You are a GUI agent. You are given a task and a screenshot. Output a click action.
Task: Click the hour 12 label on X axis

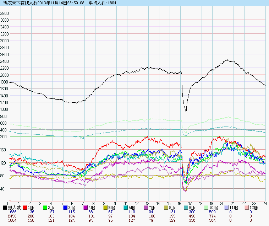pos(137,203)
